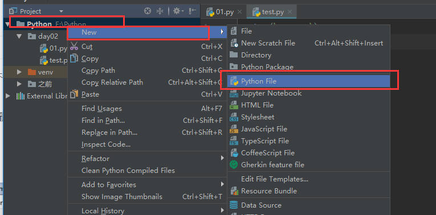
Task: Create a new Data Source
Action: coord(309,205)
